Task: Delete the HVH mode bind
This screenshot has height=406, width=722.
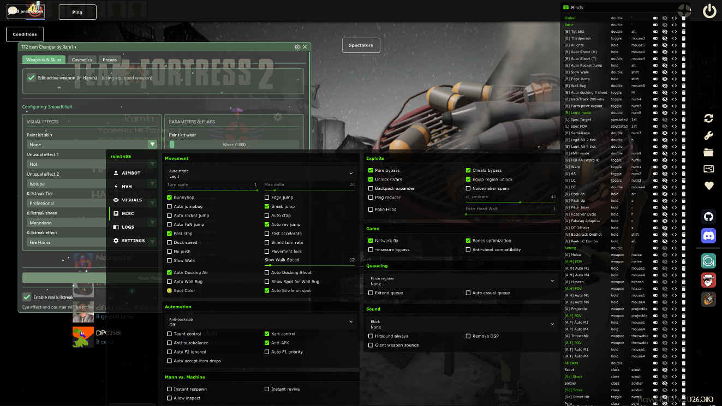Action: 684,153
